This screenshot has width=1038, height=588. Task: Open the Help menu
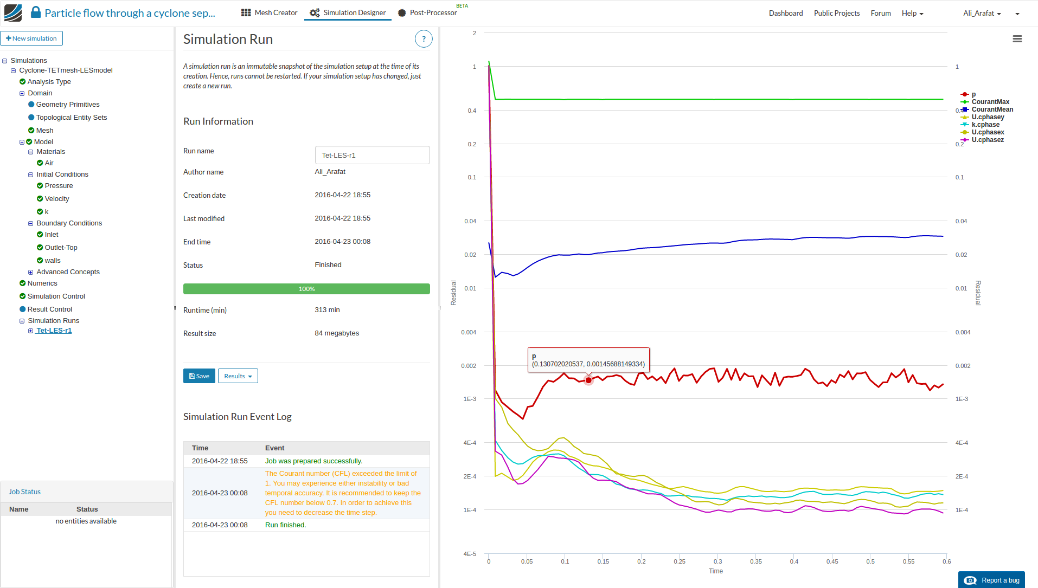(912, 14)
